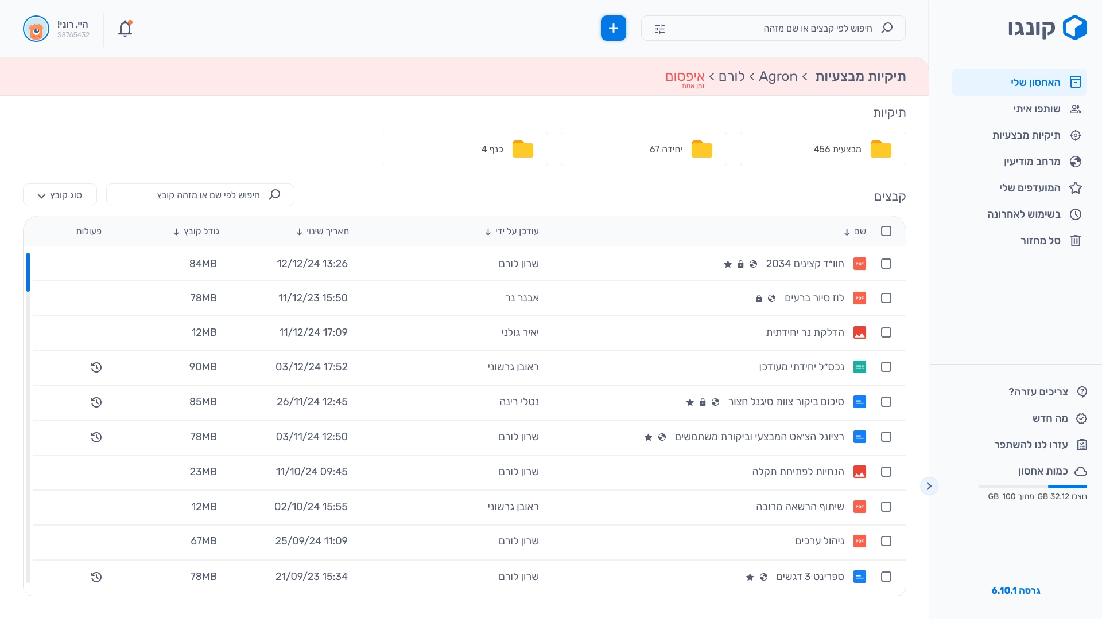The width and height of the screenshot is (1102, 619).
Task: Click Agron in the breadcrumb path
Action: pyautogui.click(x=778, y=76)
